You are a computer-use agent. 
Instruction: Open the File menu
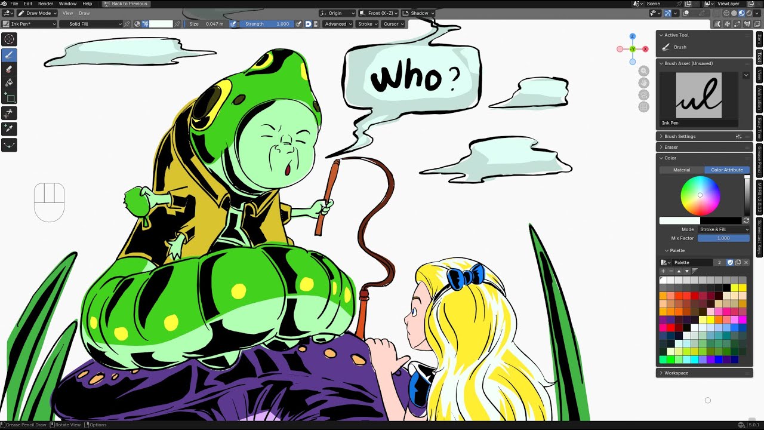pos(14,4)
